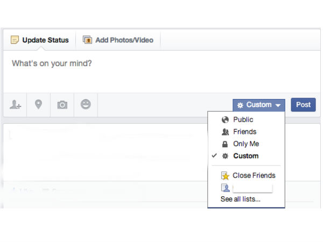Screen dimensions: 323x242
Task: Open See all lists link
Action: 241,200
